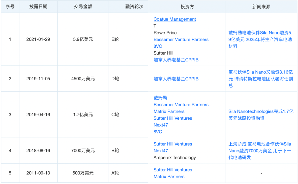Viewport: 298px width, 184px height.
Task: Click row number 3 in 序号 column
Action: 10,114
